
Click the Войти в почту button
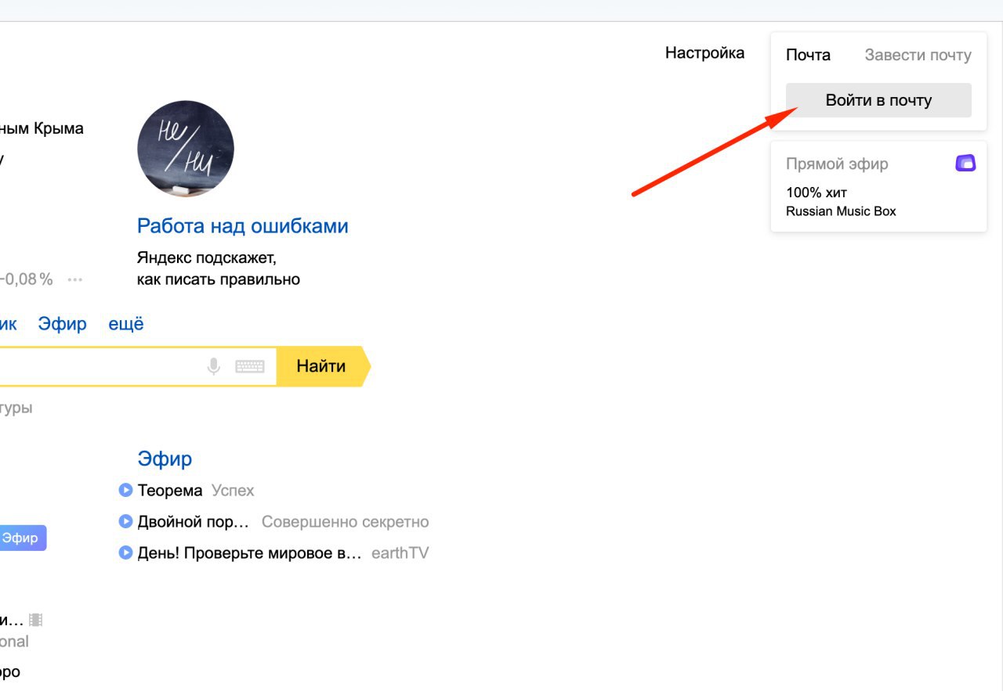pyautogui.click(x=878, y=100)
